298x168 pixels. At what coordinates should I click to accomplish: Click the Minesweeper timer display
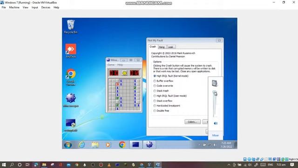point(135,73)
